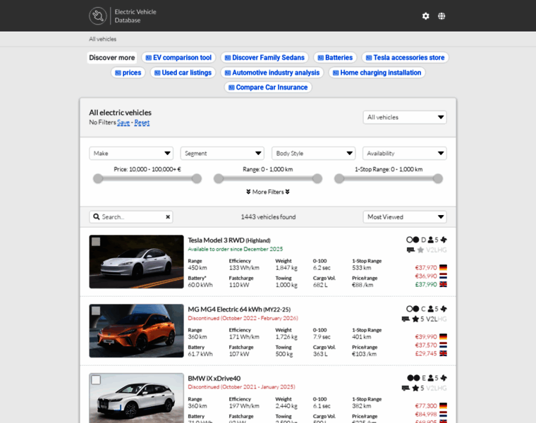Tick compare checkbox on Tesla Model 3 image
This screenshot has height=423, width=536.
coord(96,242)
